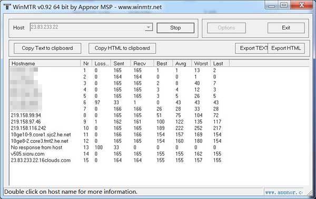Click the worst value 135 in hop 9
This screenshot has height=199, width=316.
coord(199,122)
